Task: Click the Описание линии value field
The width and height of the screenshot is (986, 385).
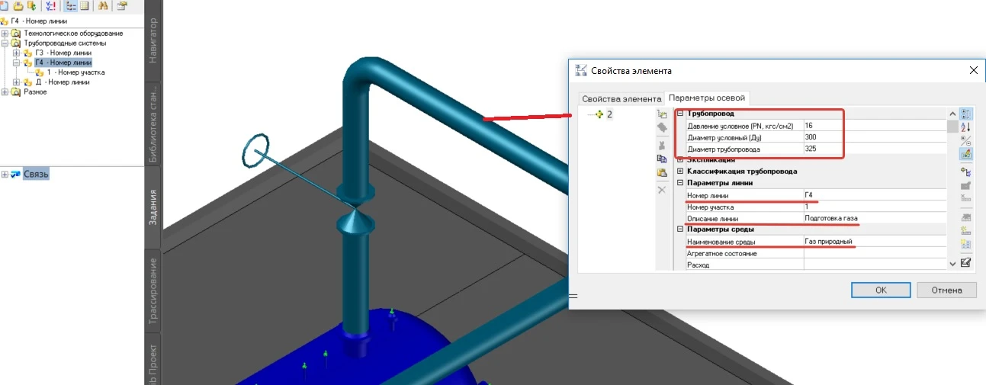Action: 873,219
